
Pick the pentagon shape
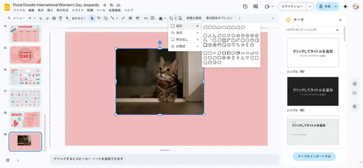click(233, 36)
